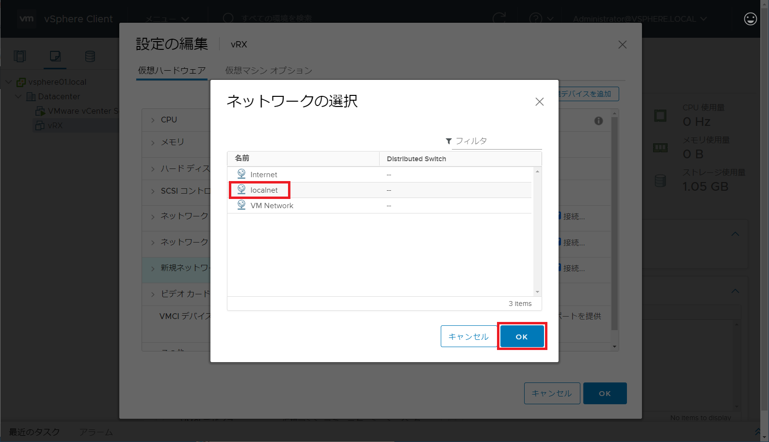
Task: Switch to 仮想マシン オプション tab
Action: (269, 71)
